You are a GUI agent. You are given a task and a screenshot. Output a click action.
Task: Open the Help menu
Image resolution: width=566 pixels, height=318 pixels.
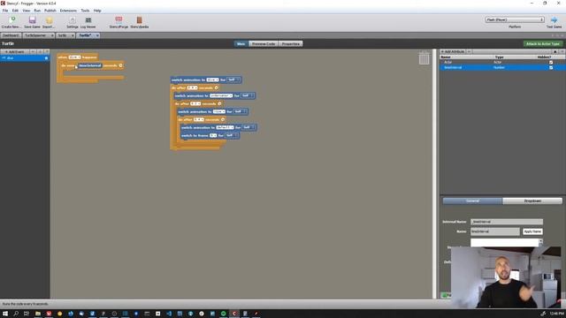coord(97,11)
